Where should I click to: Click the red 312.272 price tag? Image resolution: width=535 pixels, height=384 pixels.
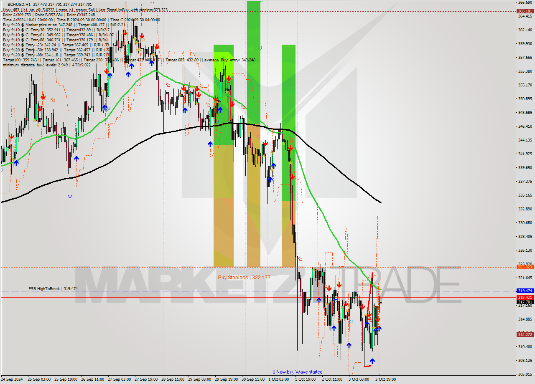point(525,334)
